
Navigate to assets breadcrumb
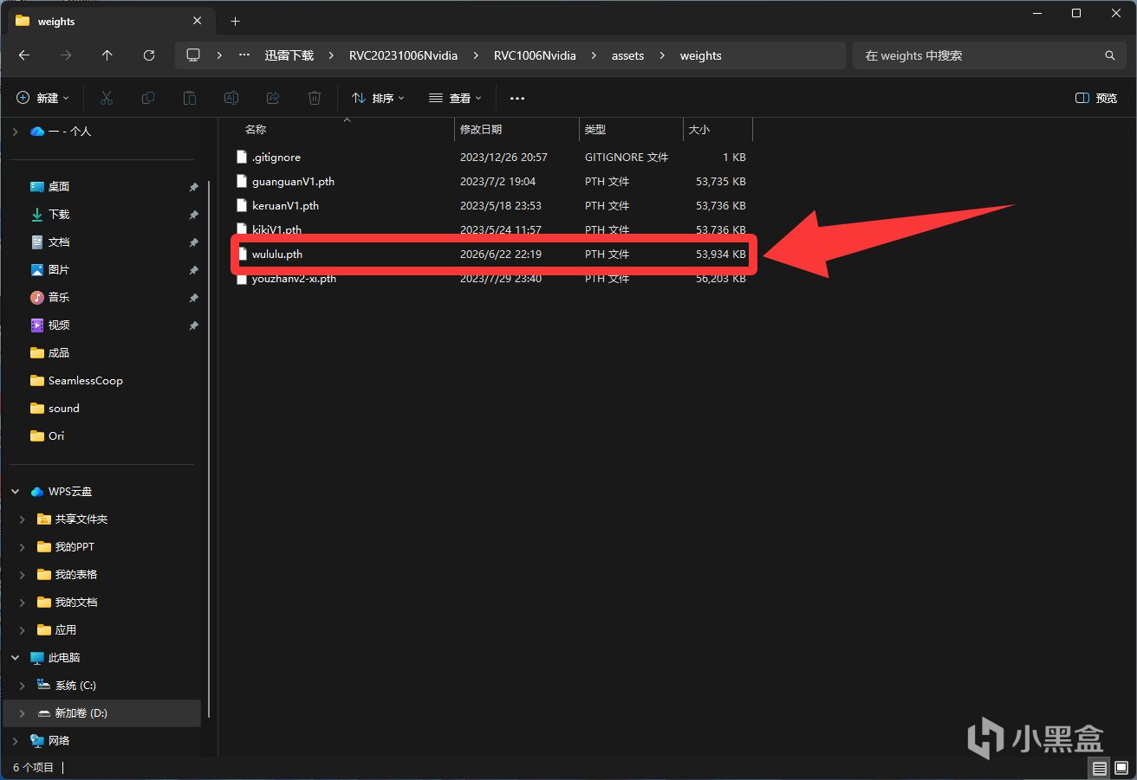[x=627, y=55]
